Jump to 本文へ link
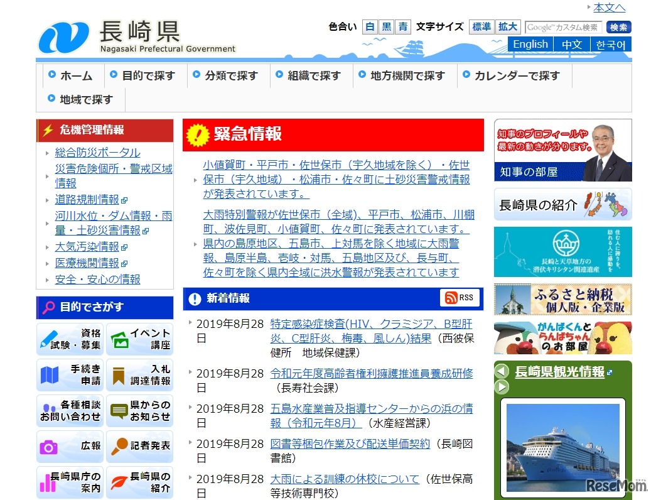 click(609, 7)
